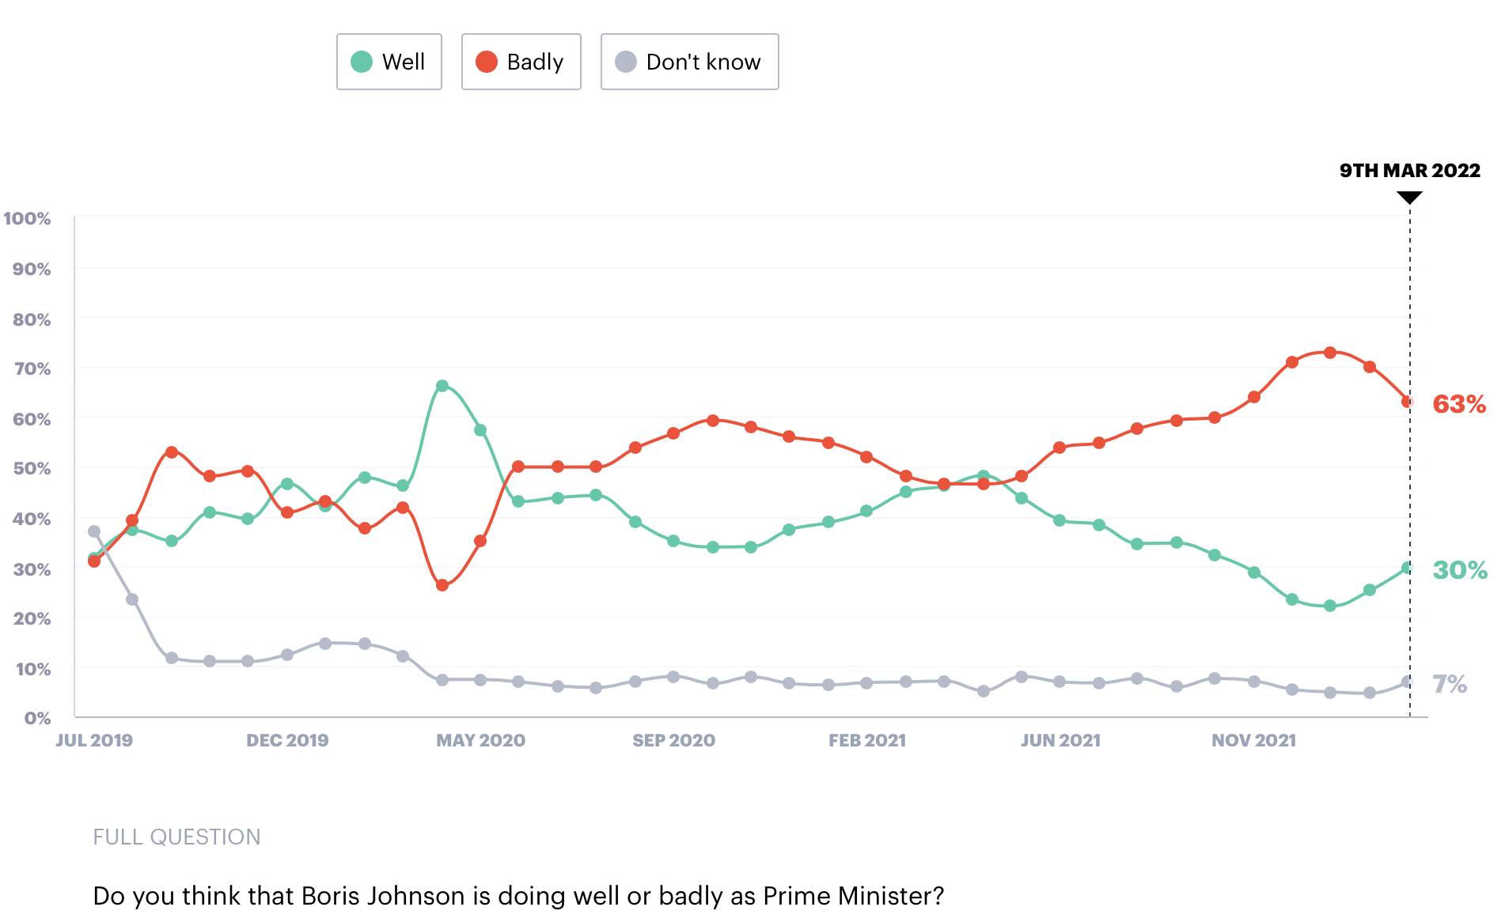Select the Badly line's lowest dip point
This screenshot has width=1505, height=922.
(x=442, y=585)
